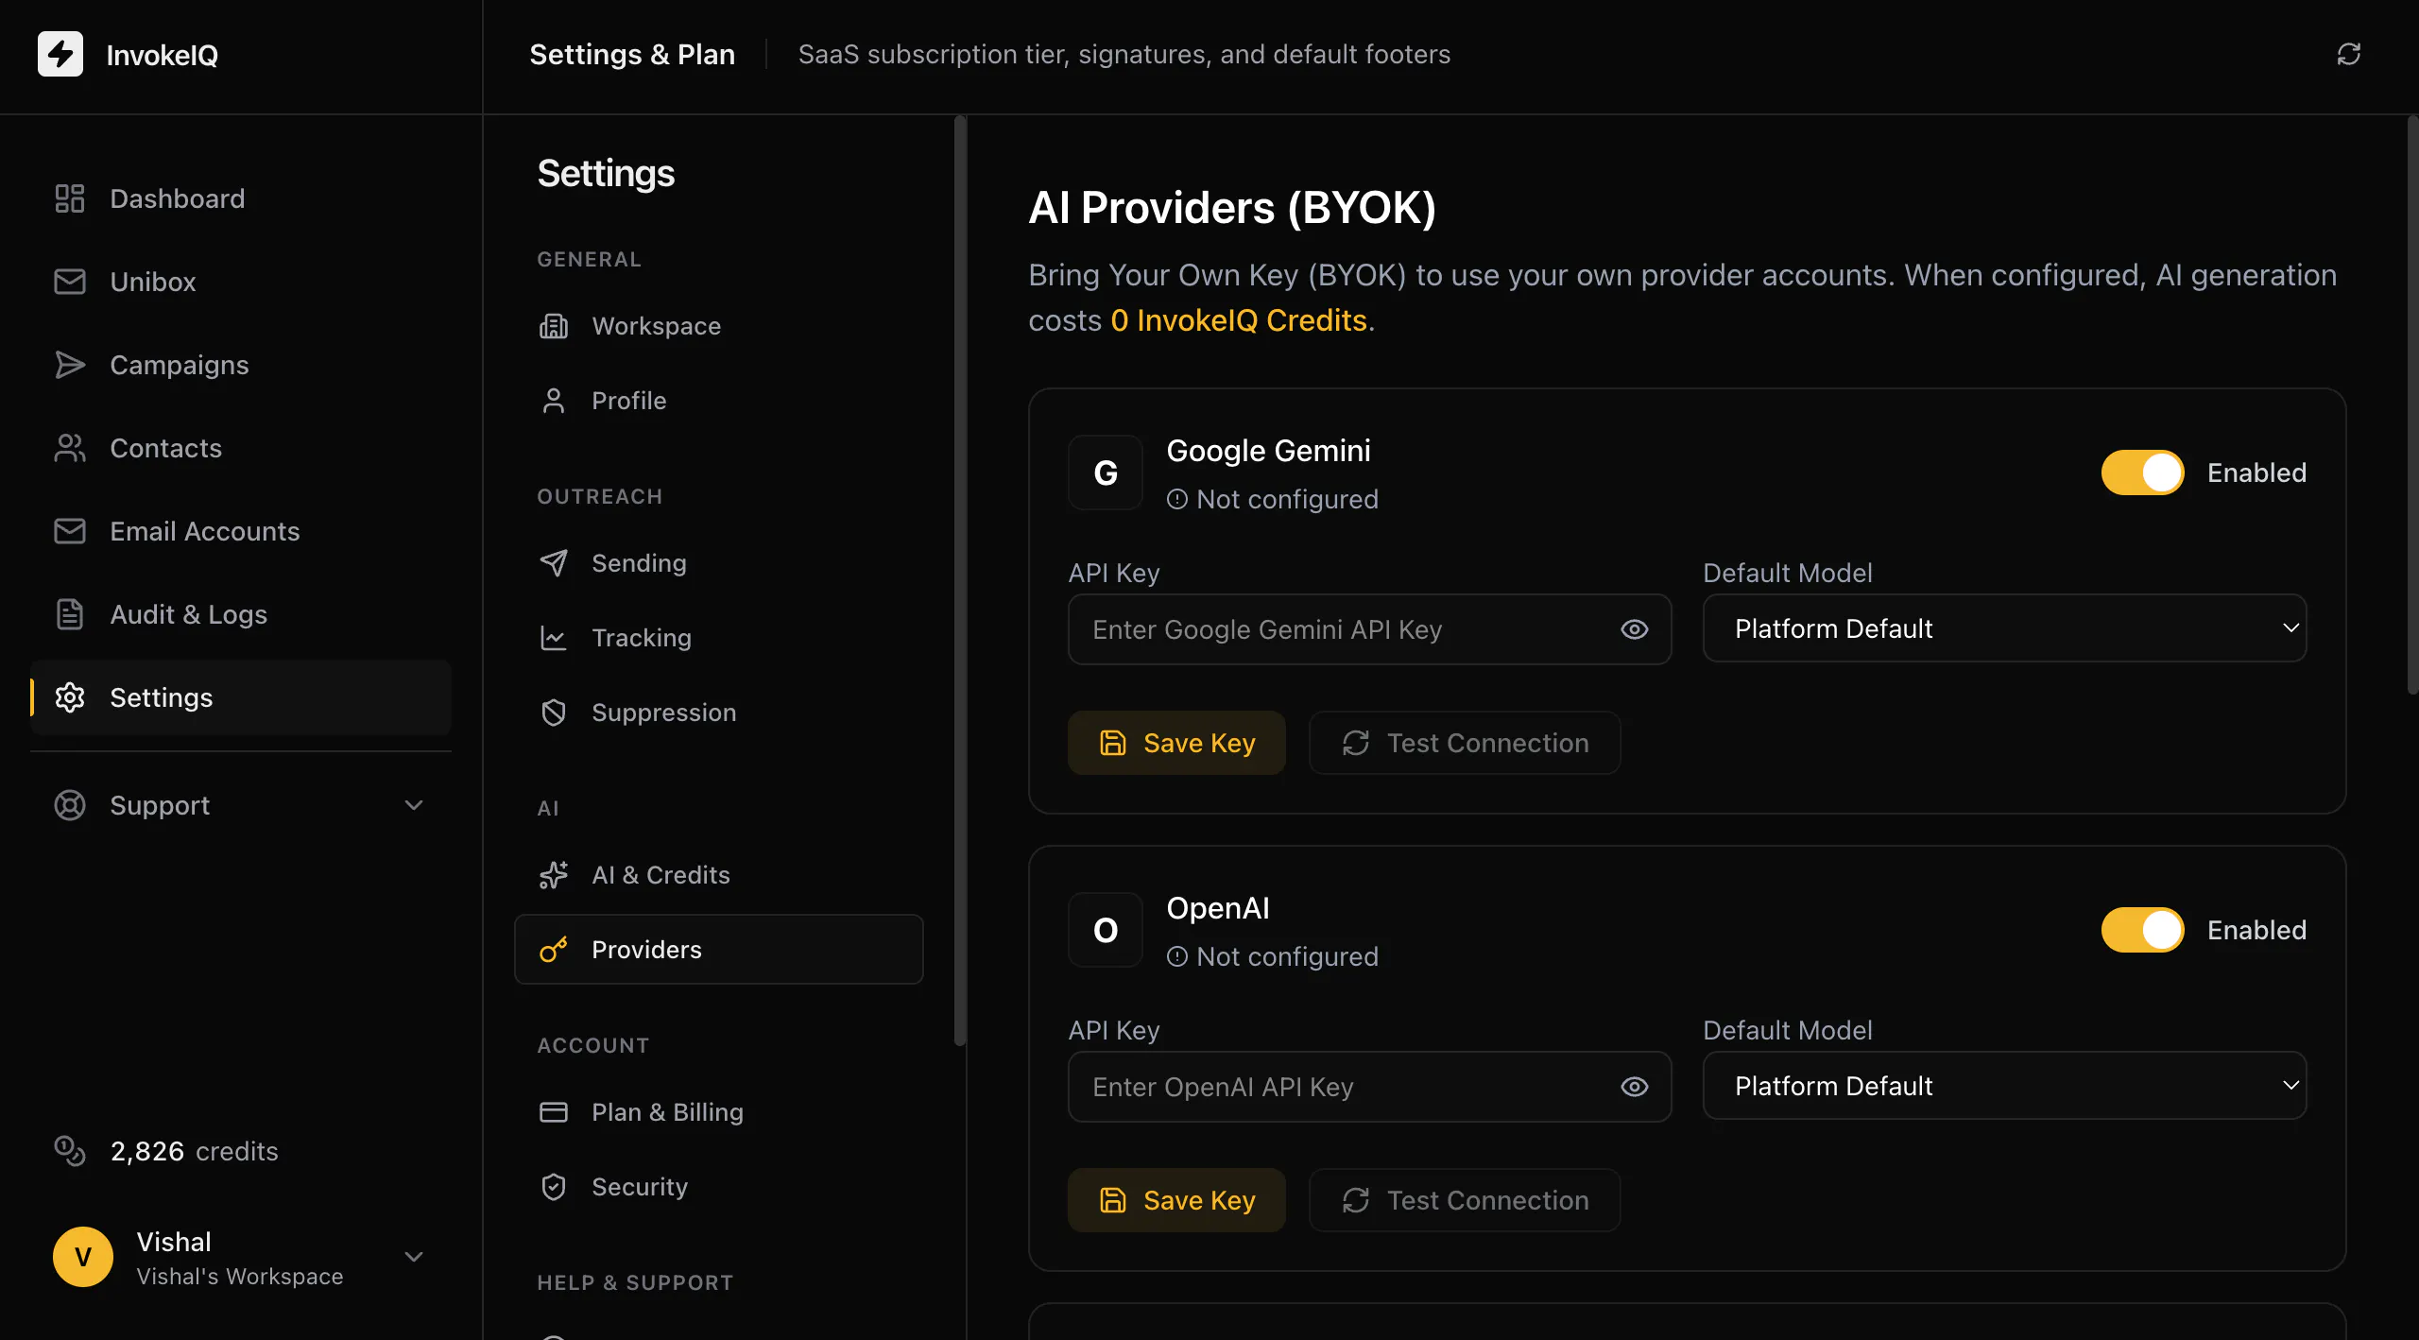Select the Sending settings item
Image resolution: width=2419 pixels, height=1340 pixels.
[x=719, y=563]
